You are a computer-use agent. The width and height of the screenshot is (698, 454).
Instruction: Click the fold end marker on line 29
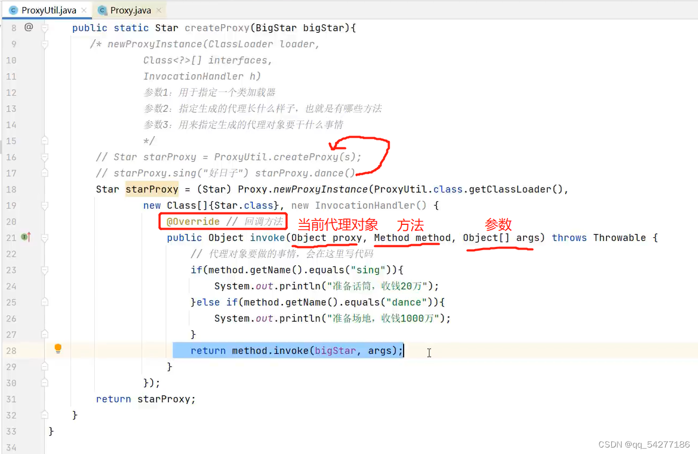pyautogui.click(x=45, y=366)
